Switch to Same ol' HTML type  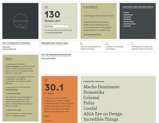9,49
